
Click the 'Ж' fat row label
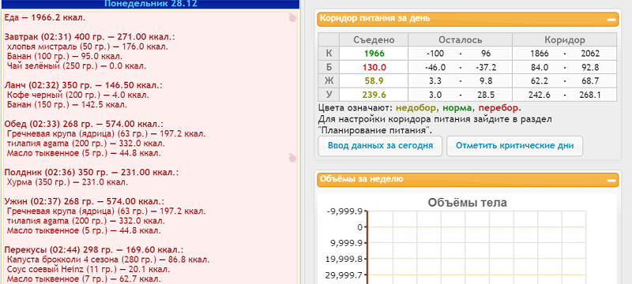click(329, 80)
